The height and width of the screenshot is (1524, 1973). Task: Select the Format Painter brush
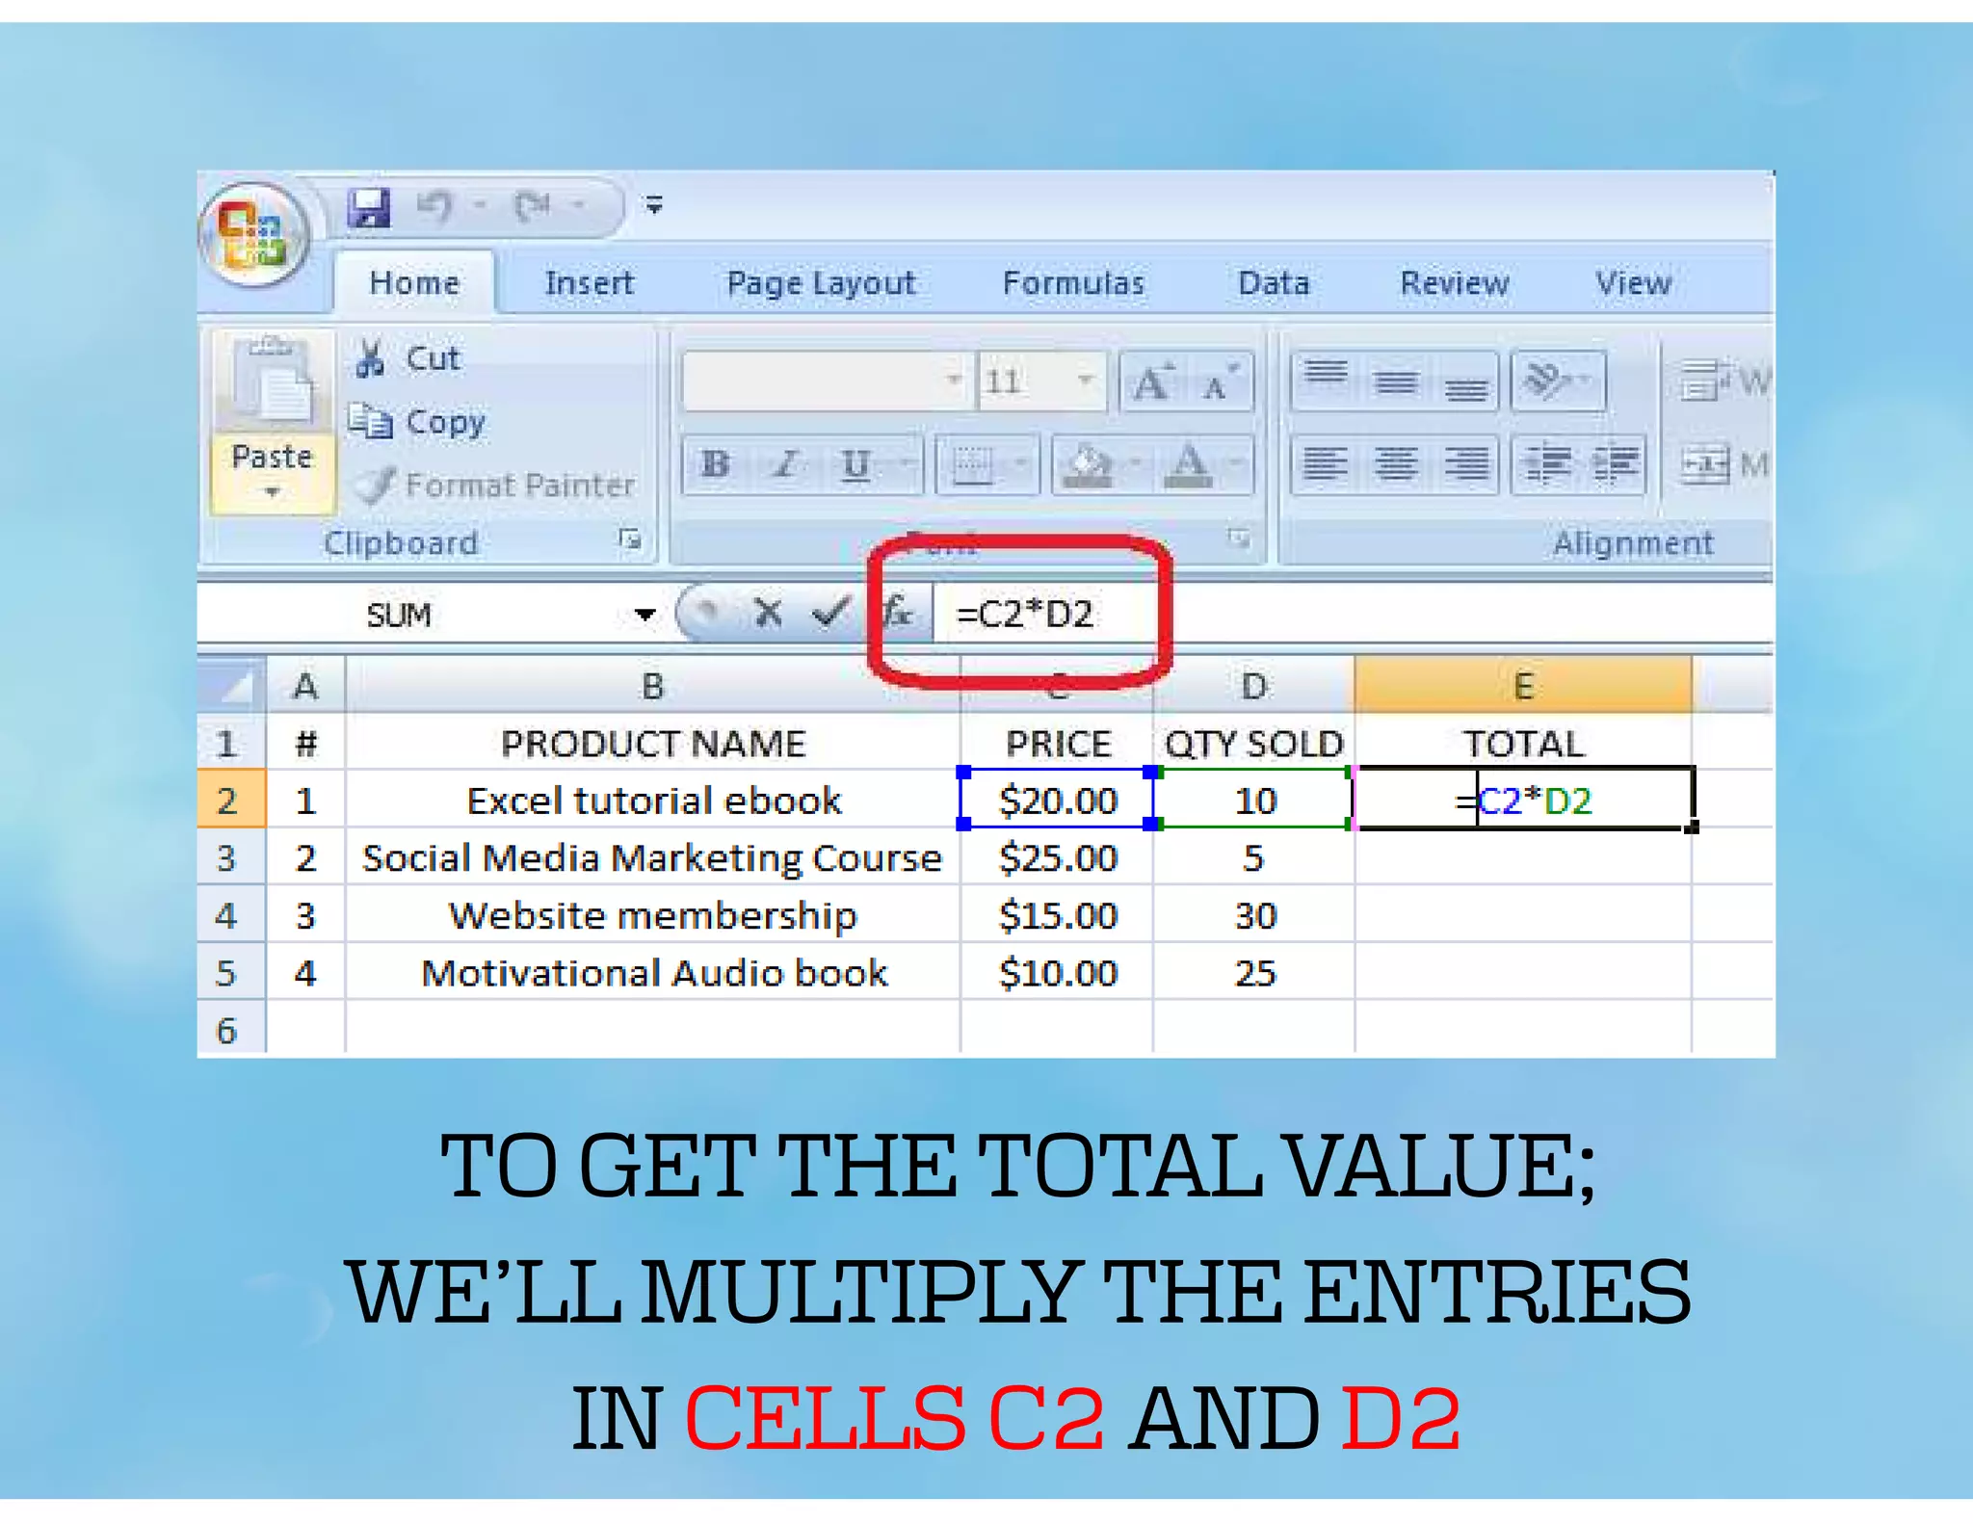[x=374, y=485]
